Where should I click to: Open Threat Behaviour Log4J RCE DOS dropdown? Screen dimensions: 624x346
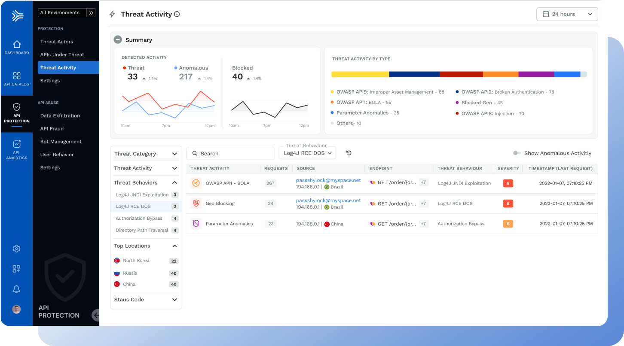[307, 153]
